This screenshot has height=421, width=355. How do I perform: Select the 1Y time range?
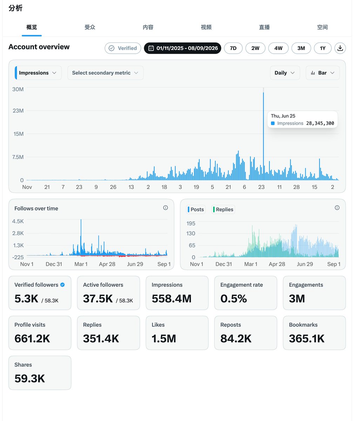[323, 48]
